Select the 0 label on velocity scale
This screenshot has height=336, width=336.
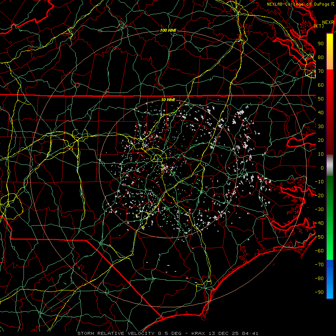(x=322, y=168)
